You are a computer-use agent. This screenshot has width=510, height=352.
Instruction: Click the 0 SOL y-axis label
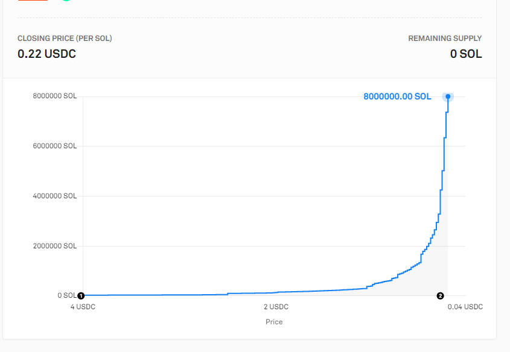click(67, 295)
